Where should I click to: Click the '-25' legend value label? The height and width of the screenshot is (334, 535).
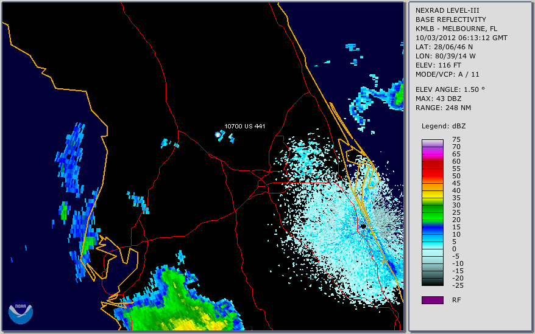458,285
